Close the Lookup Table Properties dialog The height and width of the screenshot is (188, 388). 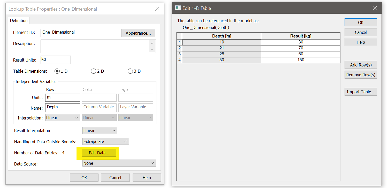(x=157, y=9)
